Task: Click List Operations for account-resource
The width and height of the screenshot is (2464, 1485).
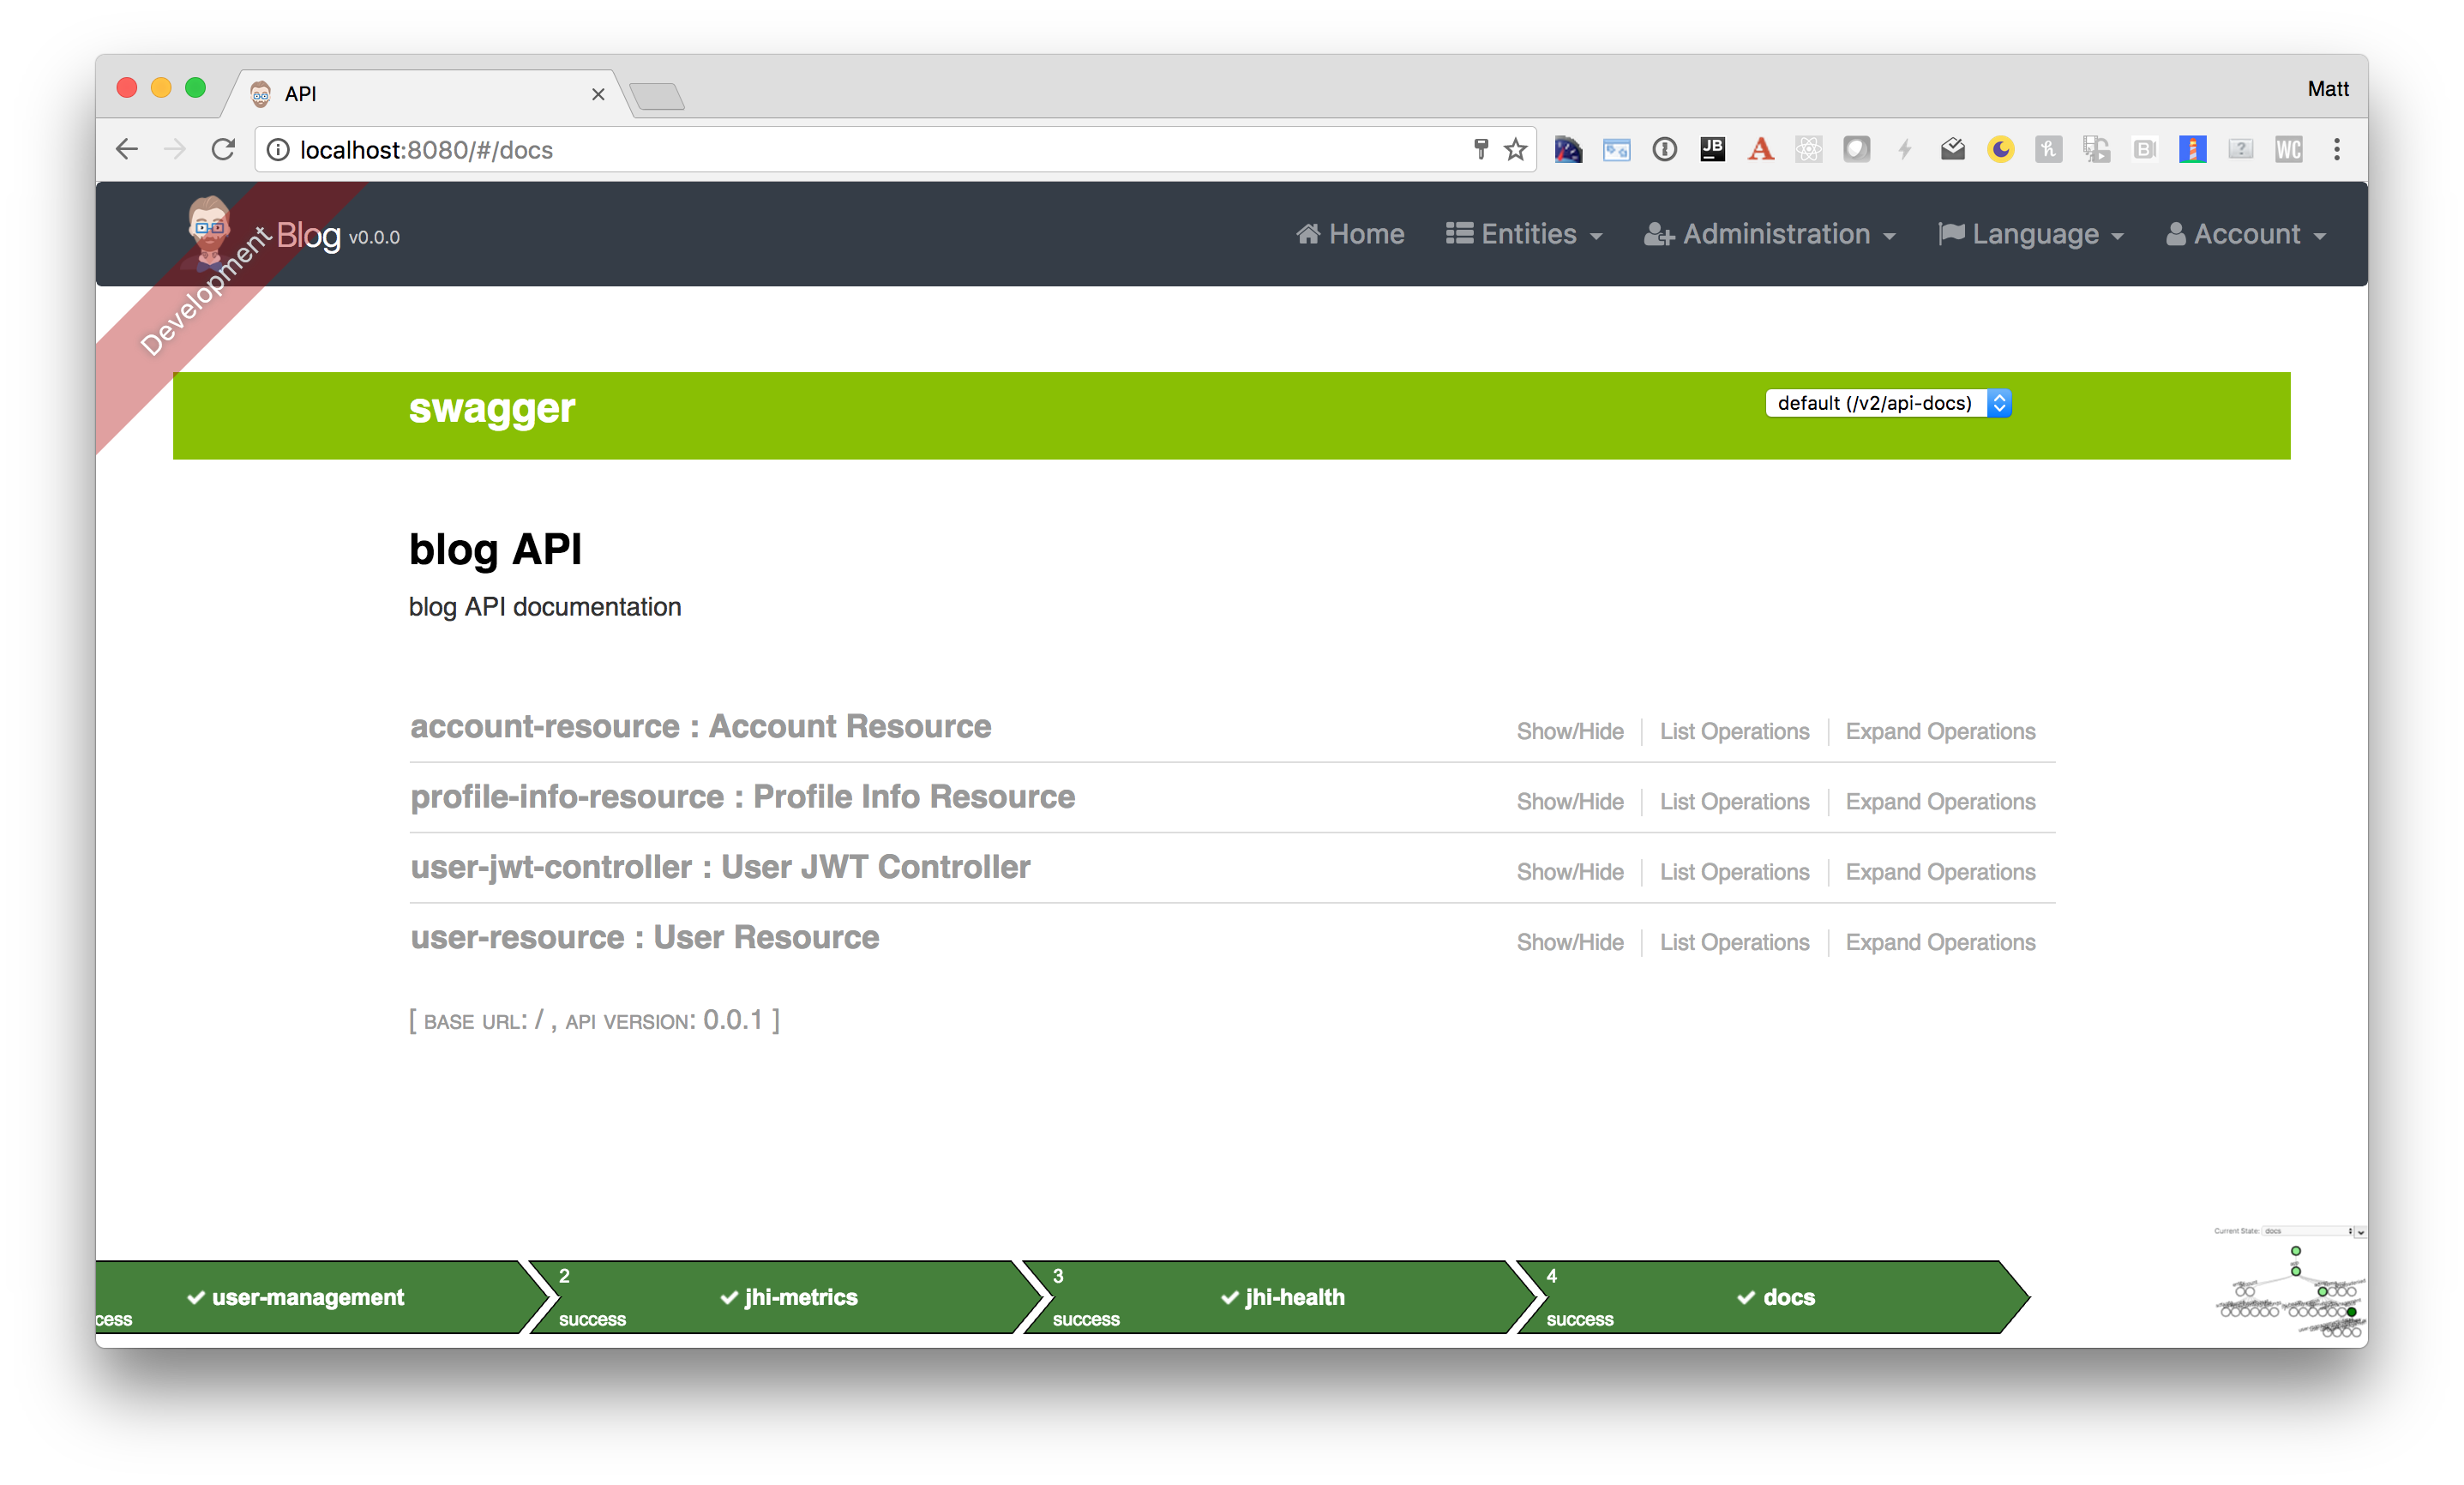Action: click(1734, 732)
